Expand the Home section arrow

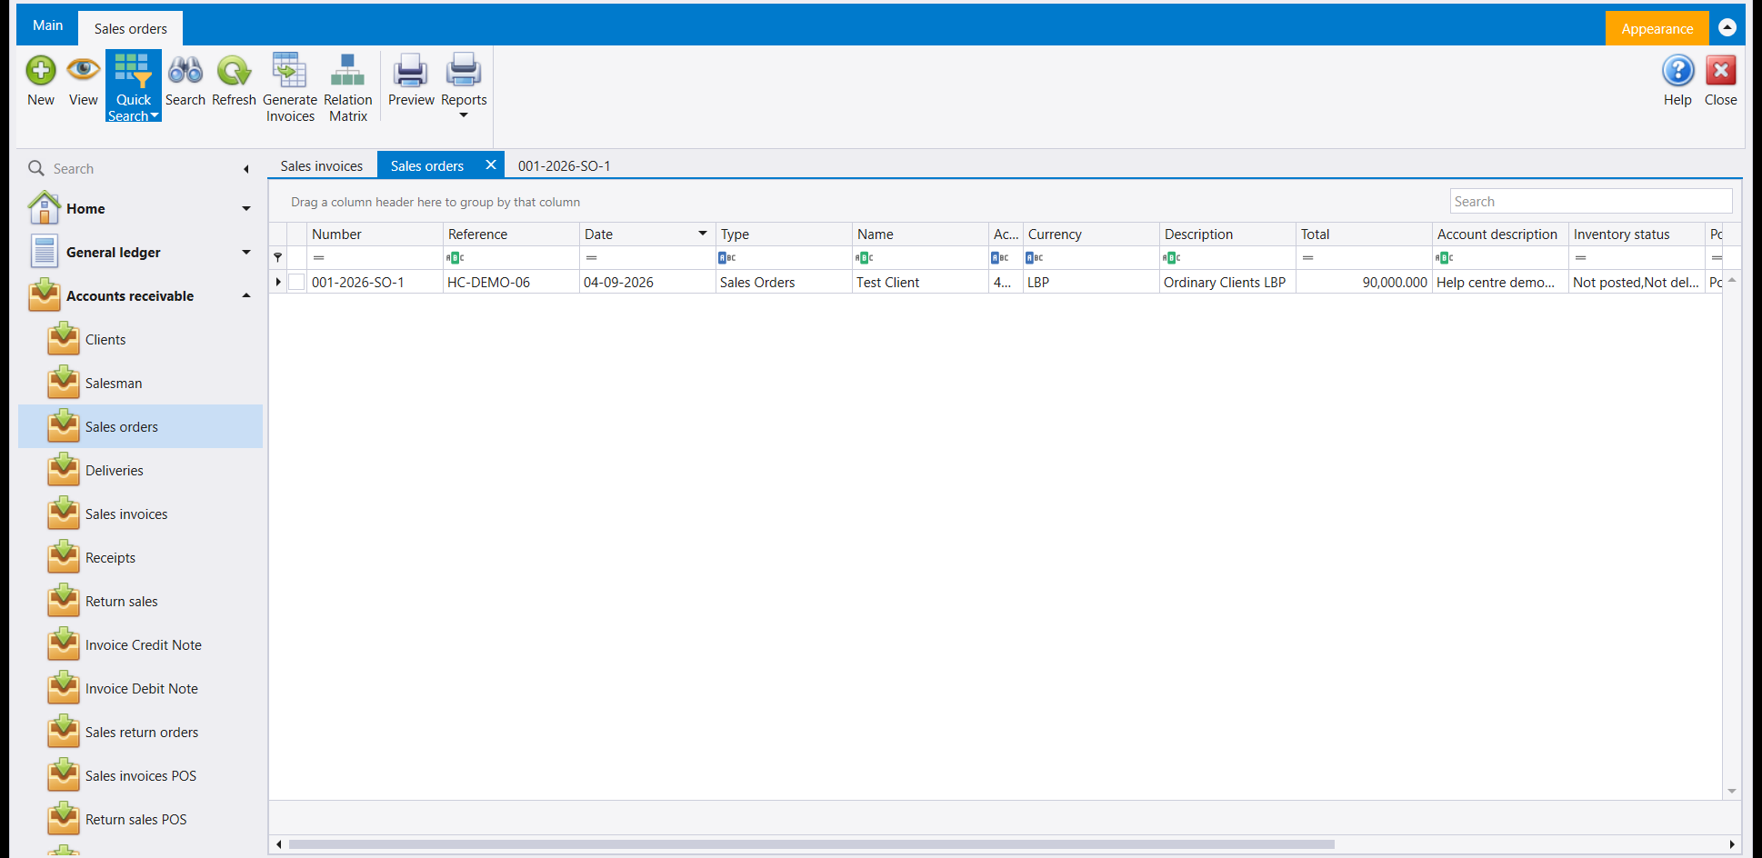246,209
